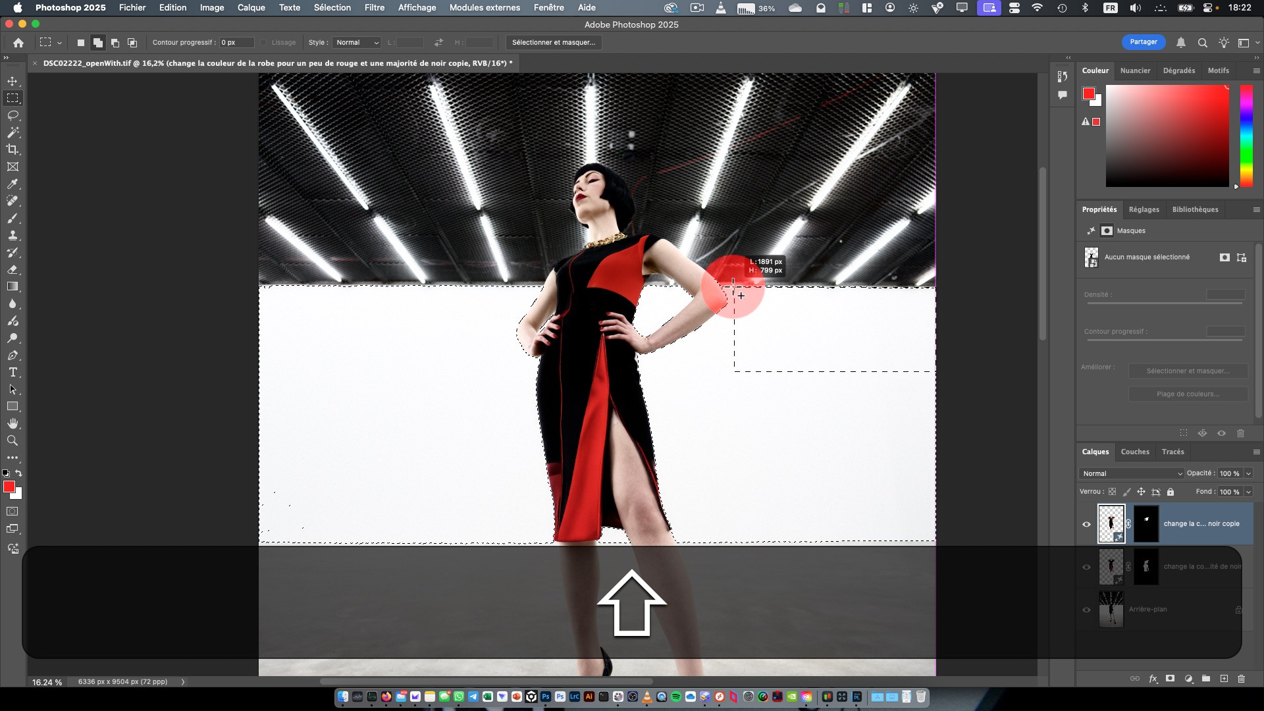Toggle visibility in Properties mask footer
Image resolution: width=1264 pixels, height=711 pixels.
[x=1221, y=433]
